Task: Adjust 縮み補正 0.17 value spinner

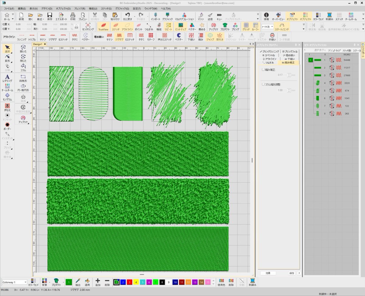Action: point(289,75)
